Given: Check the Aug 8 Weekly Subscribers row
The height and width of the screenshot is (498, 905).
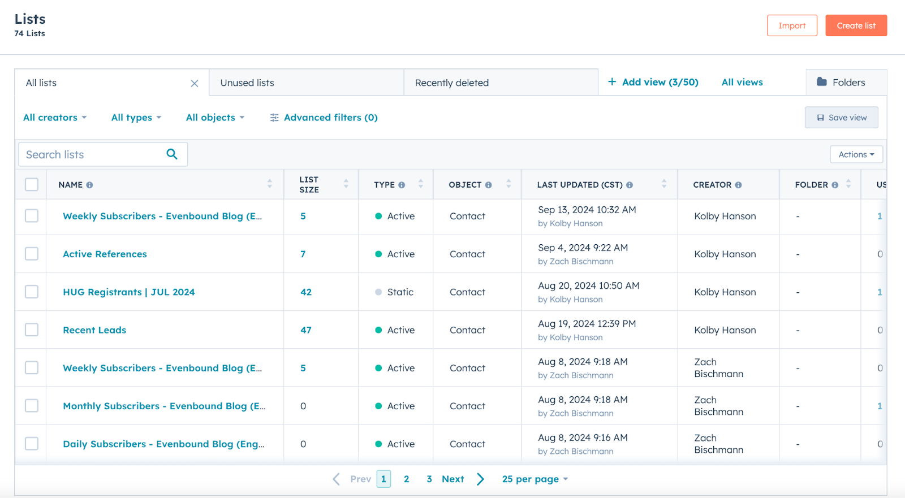Looking at the screenshot, I should [x=32, y=368].
